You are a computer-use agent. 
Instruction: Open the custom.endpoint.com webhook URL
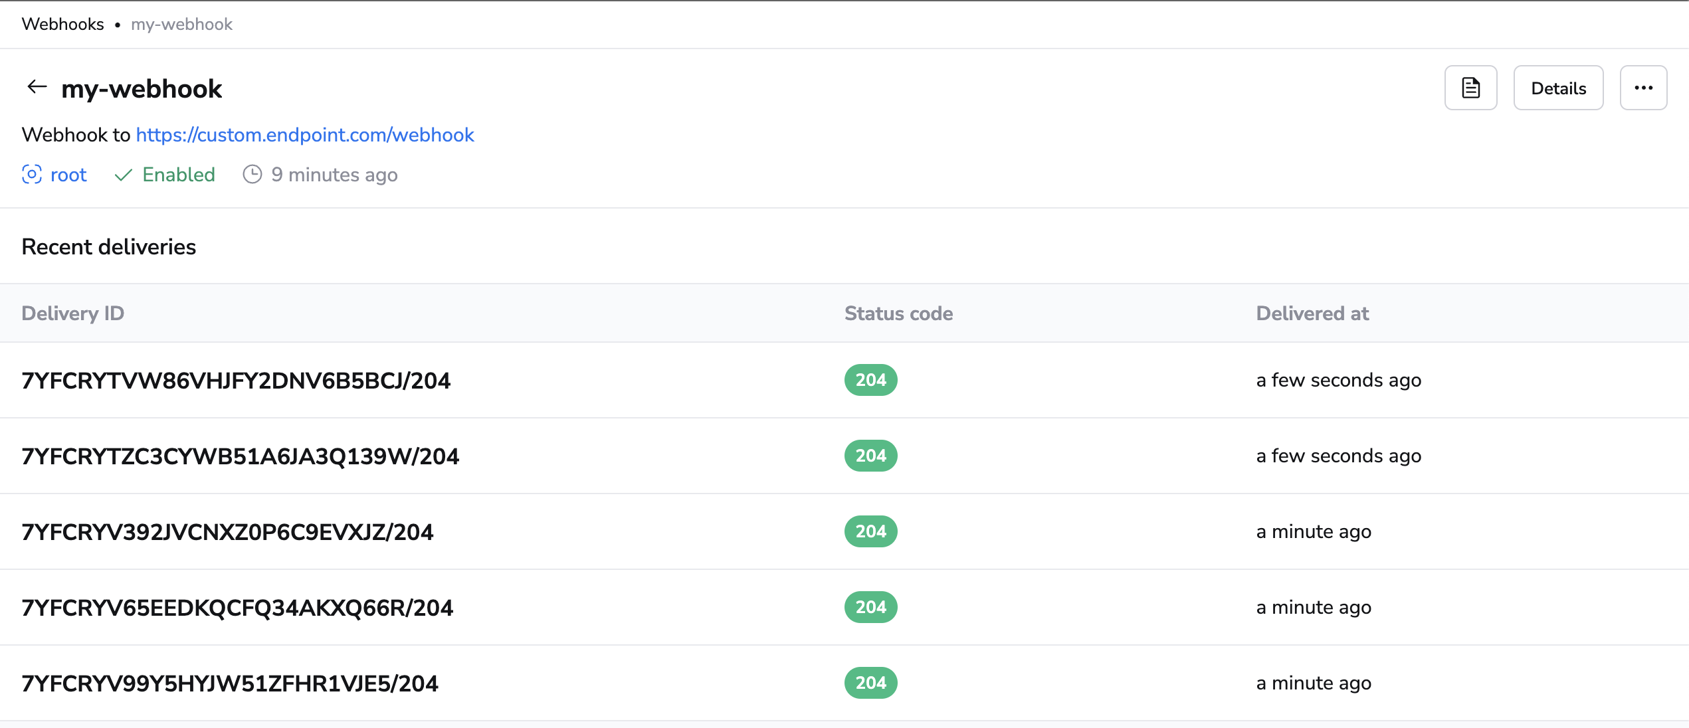(x=305, y=134)
